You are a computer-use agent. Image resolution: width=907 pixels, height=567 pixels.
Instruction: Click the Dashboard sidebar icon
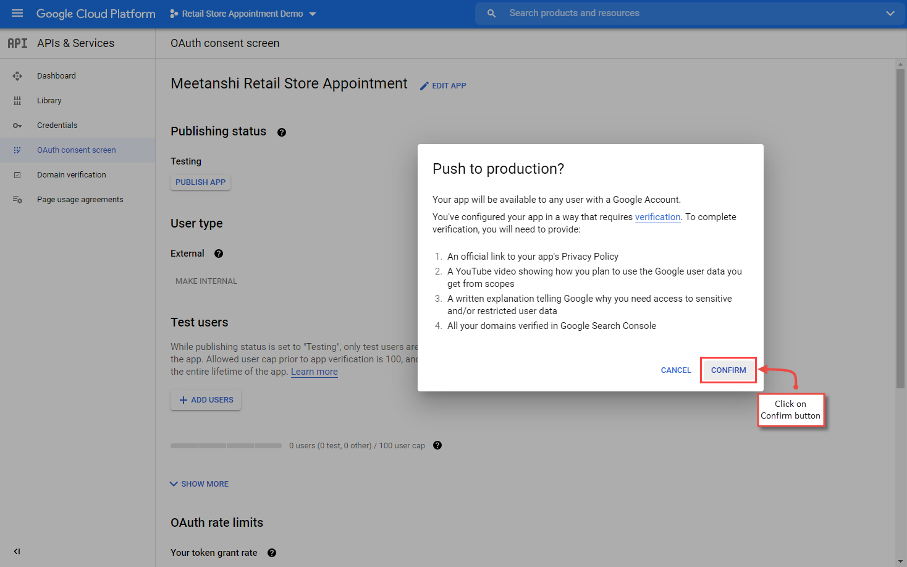point(17,76)
